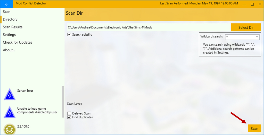Disable the Find duplicates checkbox
This screenshot has width=264, height=135.
click(x=69, y=117)
